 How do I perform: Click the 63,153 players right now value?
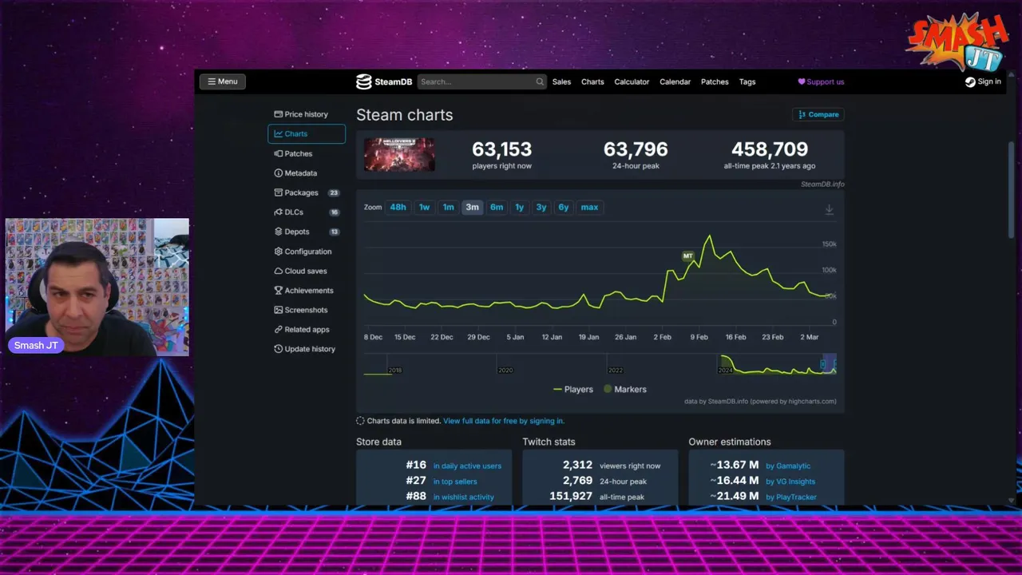click(501, 149)
